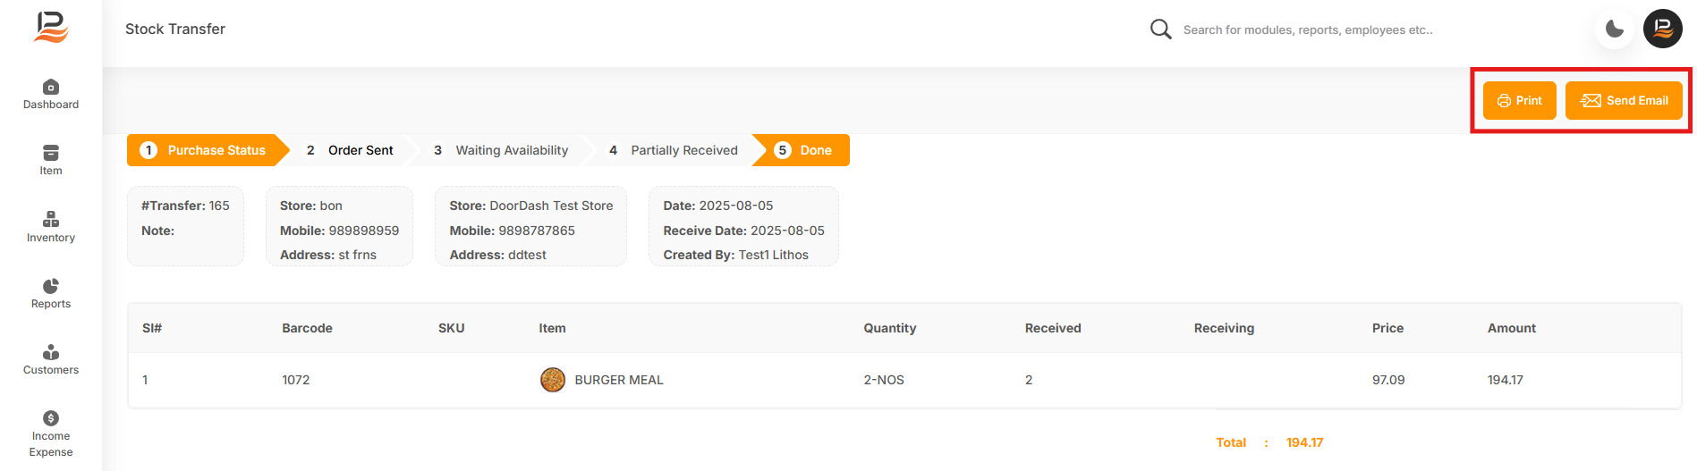Open the Inventory sidebar icon
The image size is (1697, 471).
pyautogui.click(x=51, y=219)
